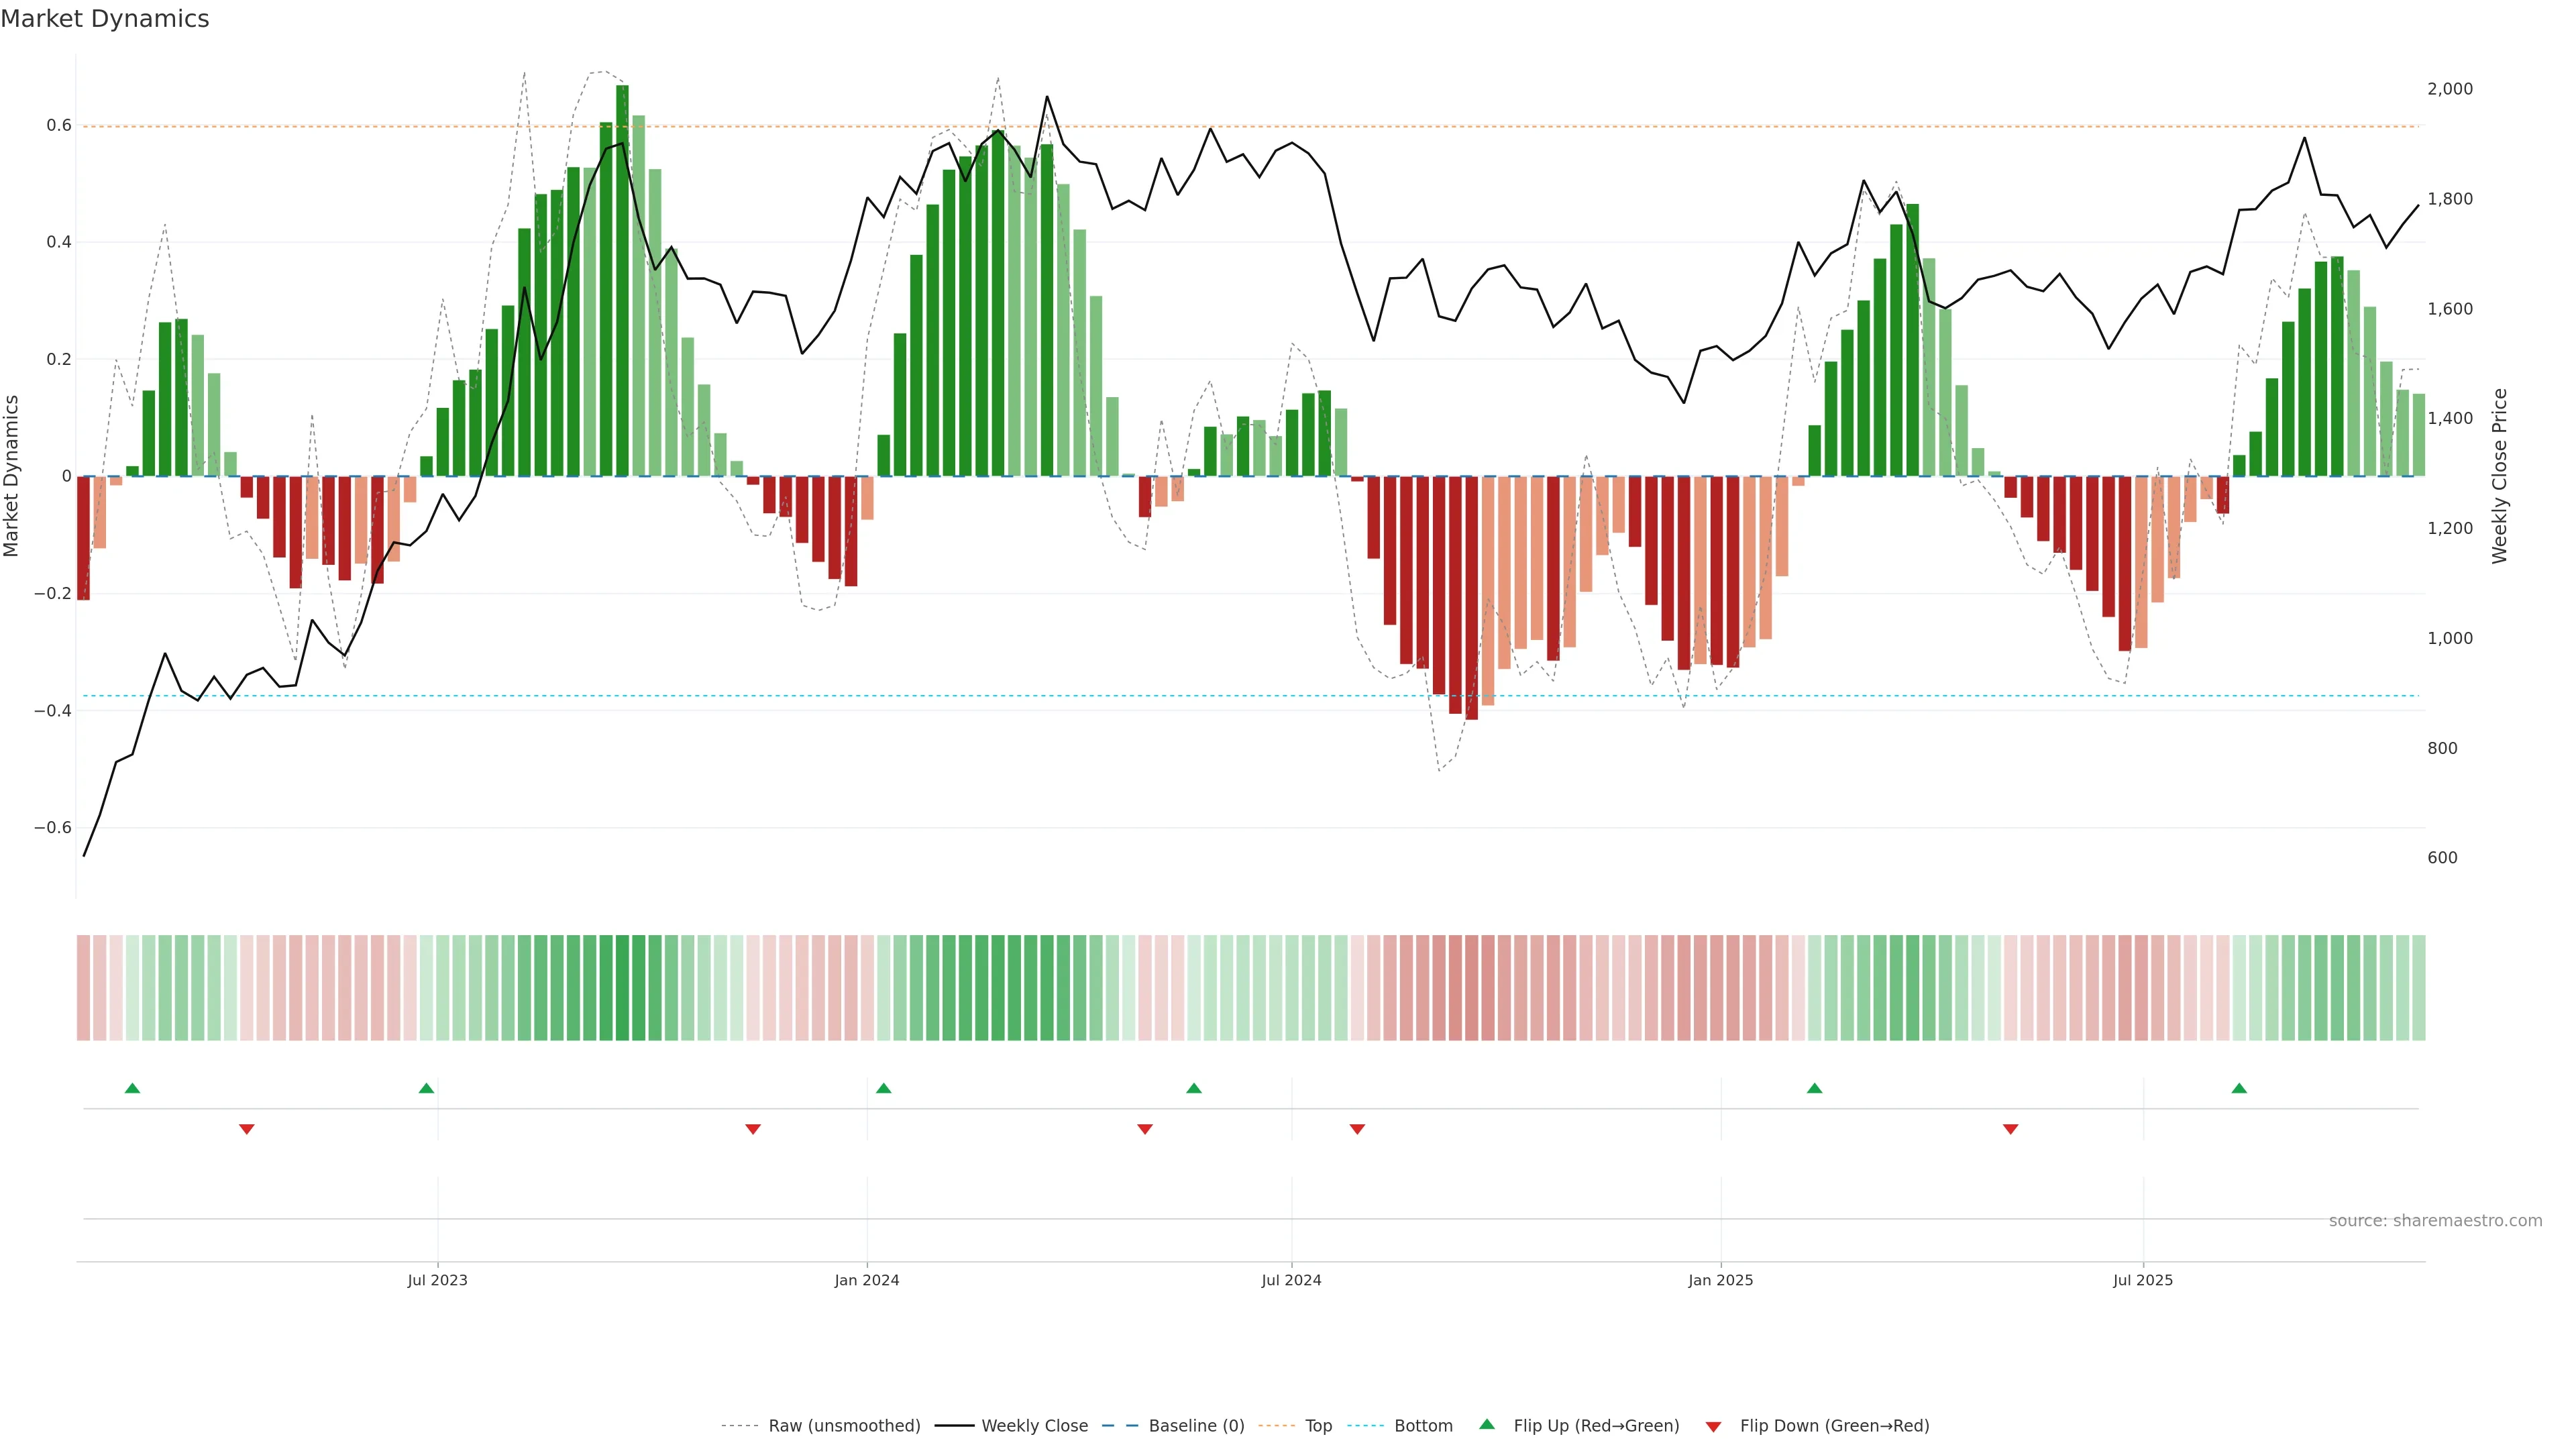Click the rightmost red flip-down triangle marker
Viewport: 2576px width, 1449px height.
(x=2010, y=1129)
